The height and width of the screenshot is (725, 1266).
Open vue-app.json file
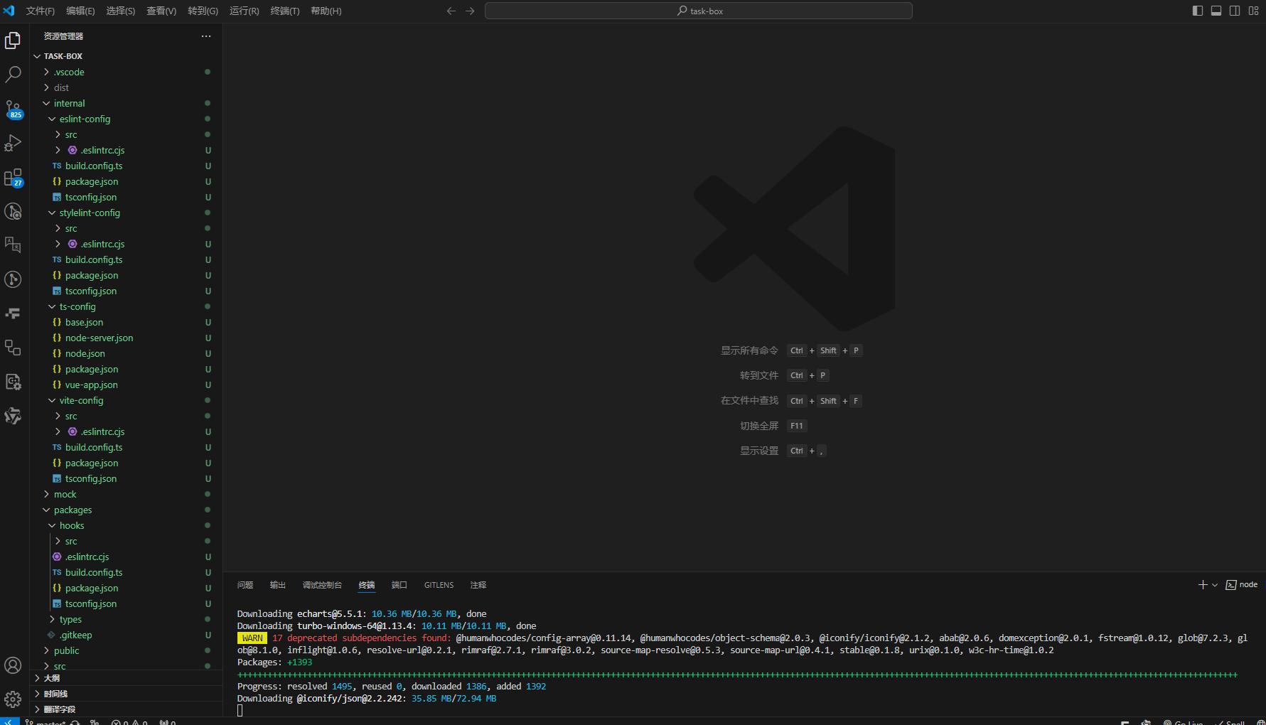click(127, 385)
